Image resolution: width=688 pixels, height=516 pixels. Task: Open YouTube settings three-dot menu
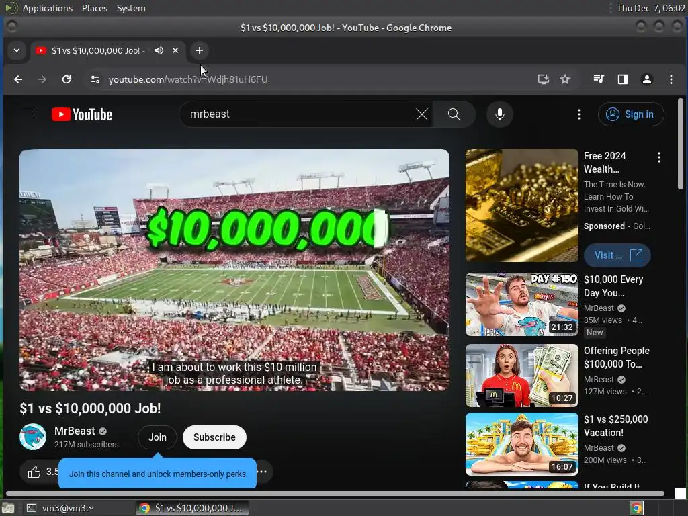point(579,114)
